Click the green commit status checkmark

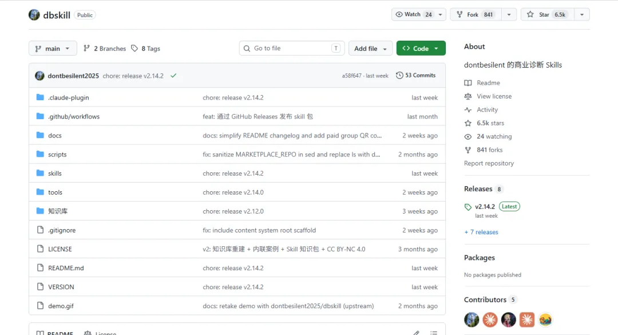click(x=173, y=76)
